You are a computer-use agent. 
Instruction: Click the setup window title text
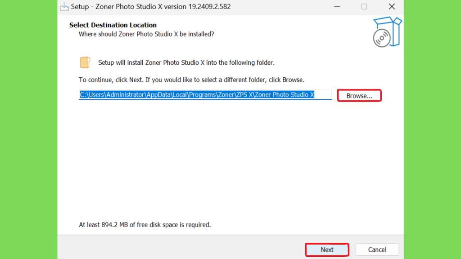tap(150, 6)
